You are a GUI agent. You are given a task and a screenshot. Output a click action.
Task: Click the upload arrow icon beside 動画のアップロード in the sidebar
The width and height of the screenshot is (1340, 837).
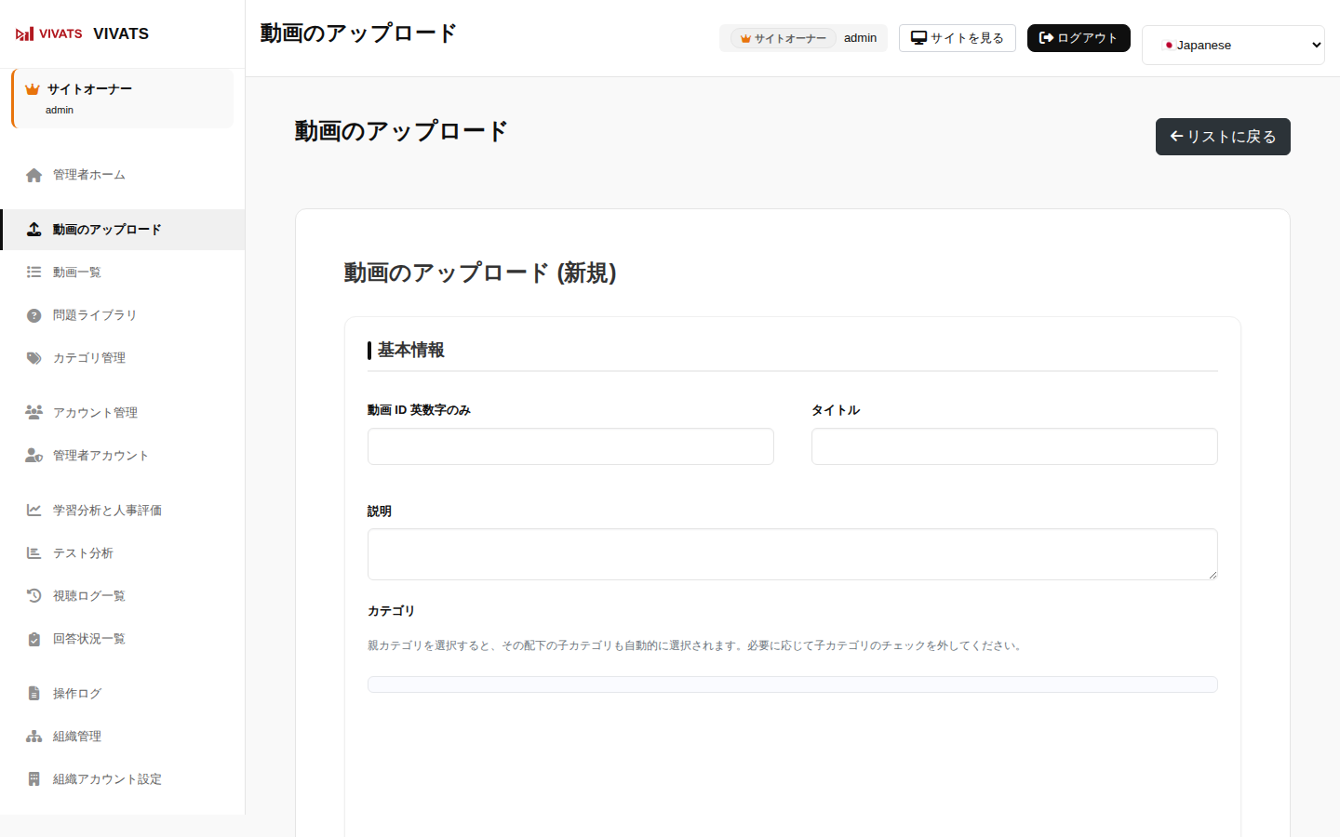(x=34, y=230)
